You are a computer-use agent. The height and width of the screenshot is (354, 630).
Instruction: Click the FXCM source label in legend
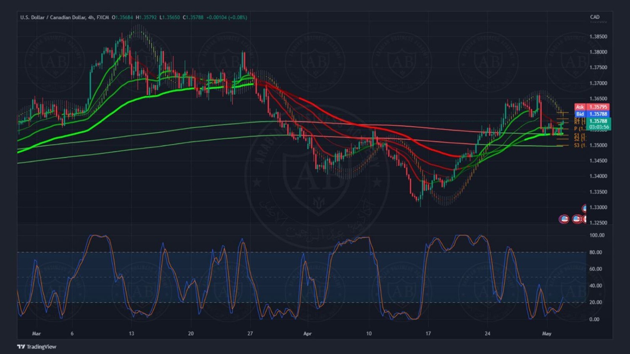click(103, 17)
